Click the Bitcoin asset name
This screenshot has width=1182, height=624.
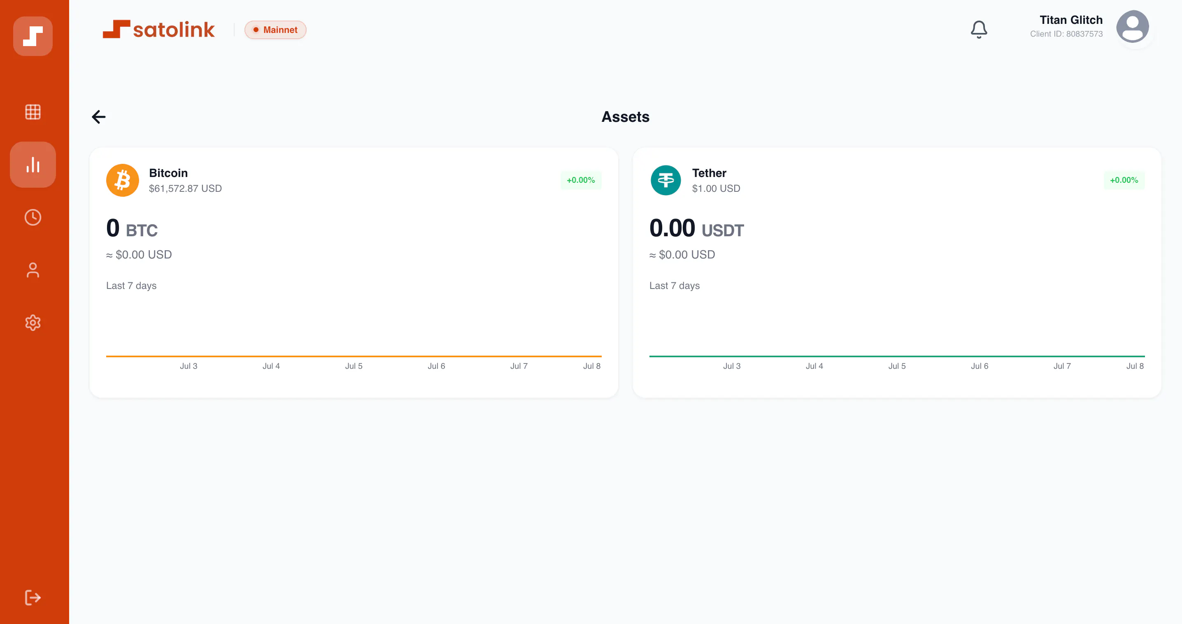(168, 173)
